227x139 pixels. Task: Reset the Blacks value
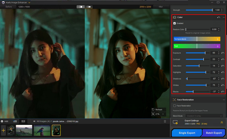click(x=223, y=92)
